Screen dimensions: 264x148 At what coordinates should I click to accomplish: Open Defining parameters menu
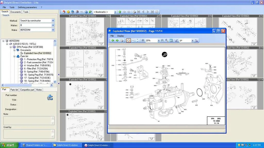pyautogui.click(x=27, y=7)
